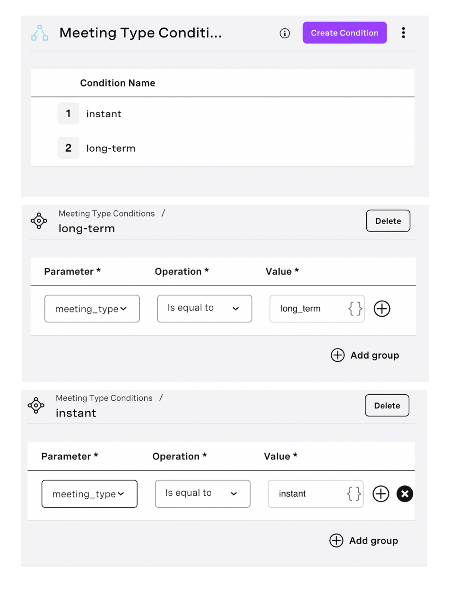Open 'Is equal to' operation dropdown in long-term panel
The width and height of the screenshot is (458, 597).
(x=204, y=309)
